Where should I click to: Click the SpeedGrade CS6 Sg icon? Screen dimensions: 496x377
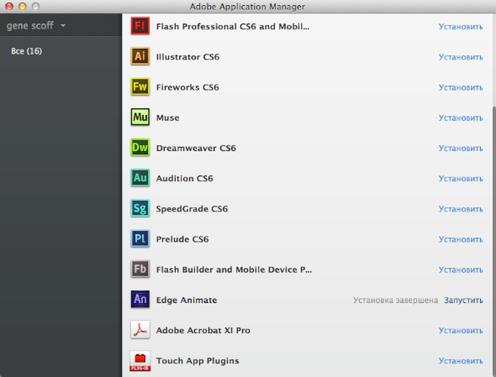tap(140, 208)
